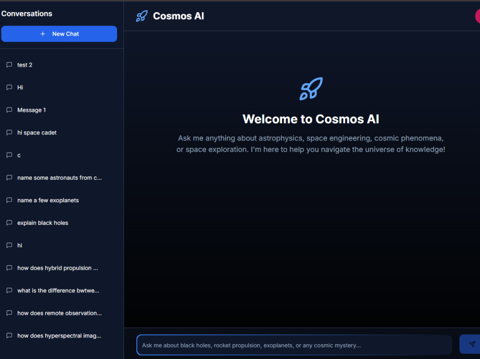Viewport: 480px width, 359px height.
Task: Open the 'hi space cadet' conversation
Action: click(59, 133)
